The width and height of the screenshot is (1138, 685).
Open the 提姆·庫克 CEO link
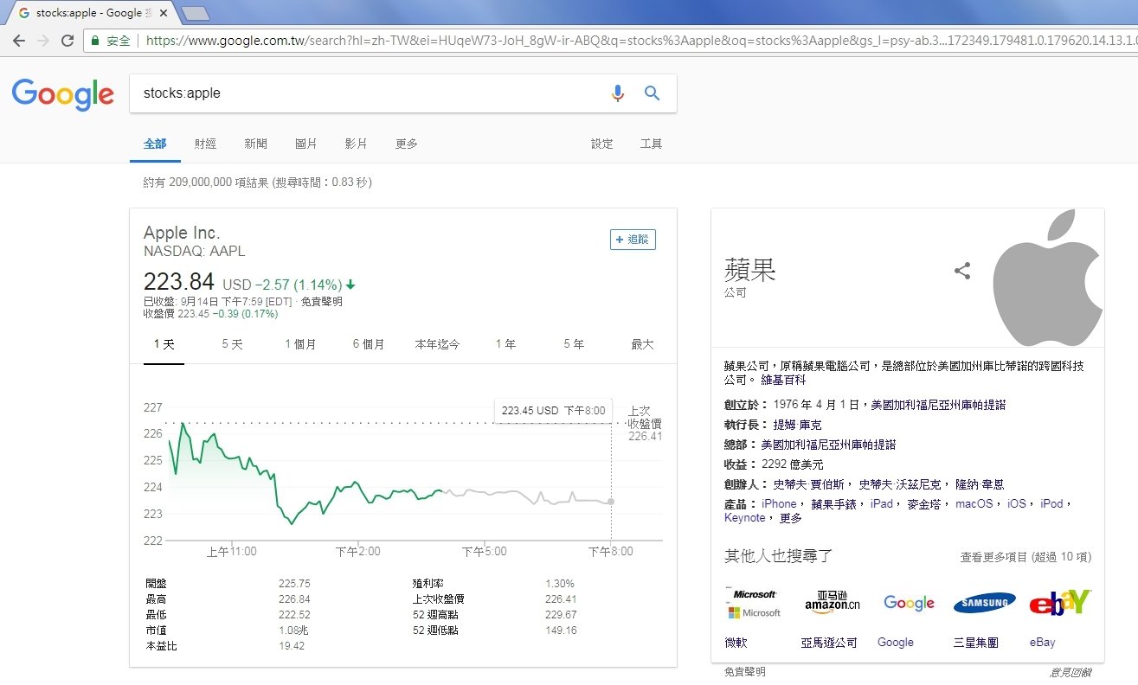click(798, 425)
